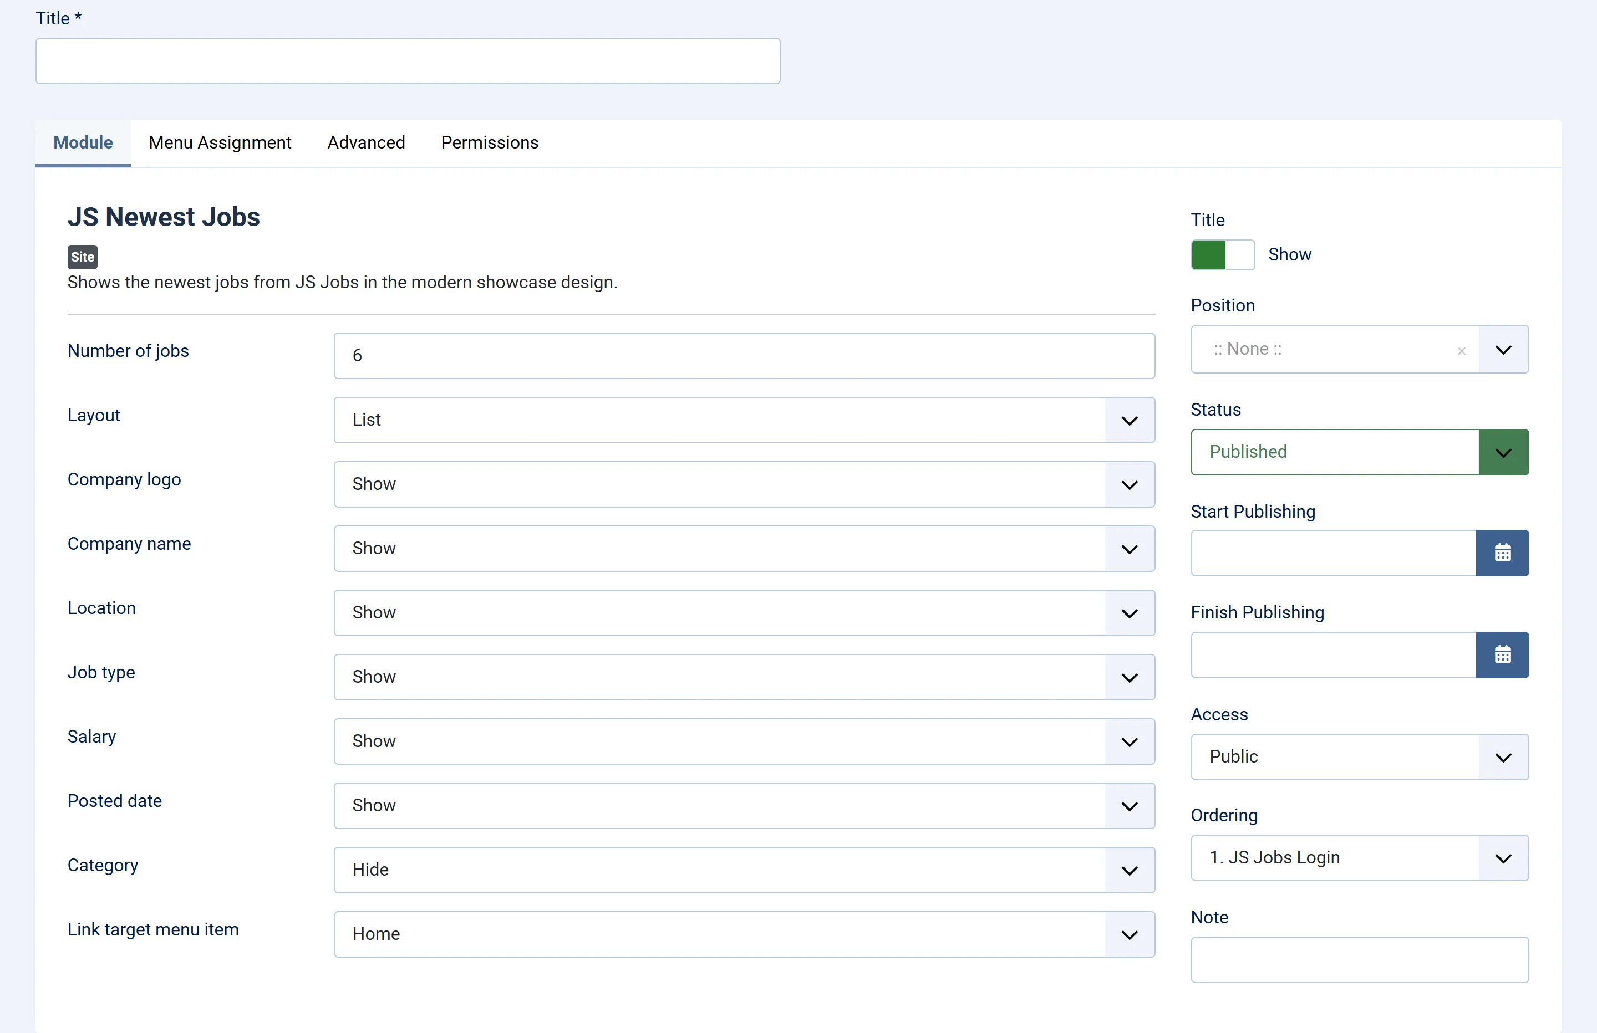
Task: Open the Location dropdown
Action: point(744,613)
